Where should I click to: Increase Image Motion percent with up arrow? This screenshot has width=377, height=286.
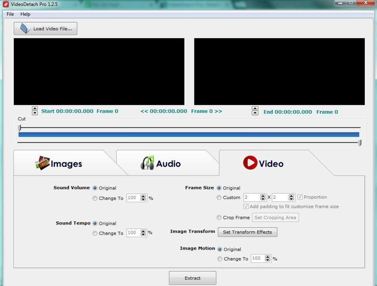point(267,257)
